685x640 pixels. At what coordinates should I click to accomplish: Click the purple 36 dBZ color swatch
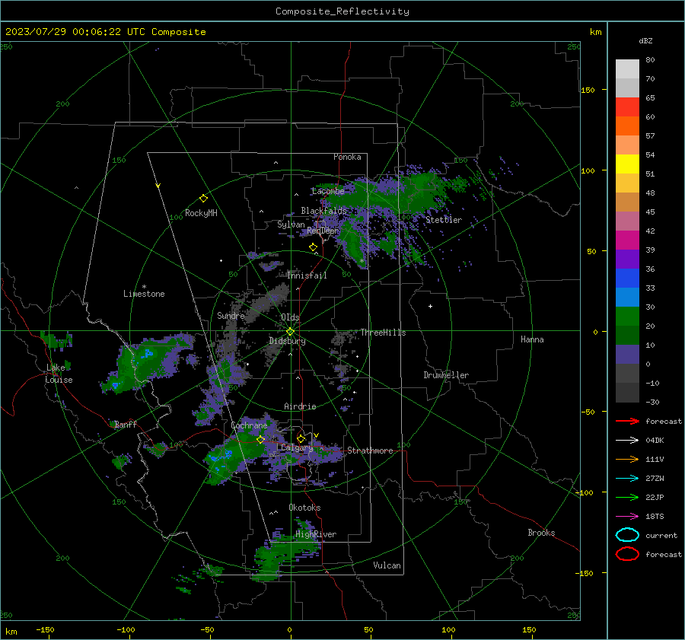pos(627,259)
